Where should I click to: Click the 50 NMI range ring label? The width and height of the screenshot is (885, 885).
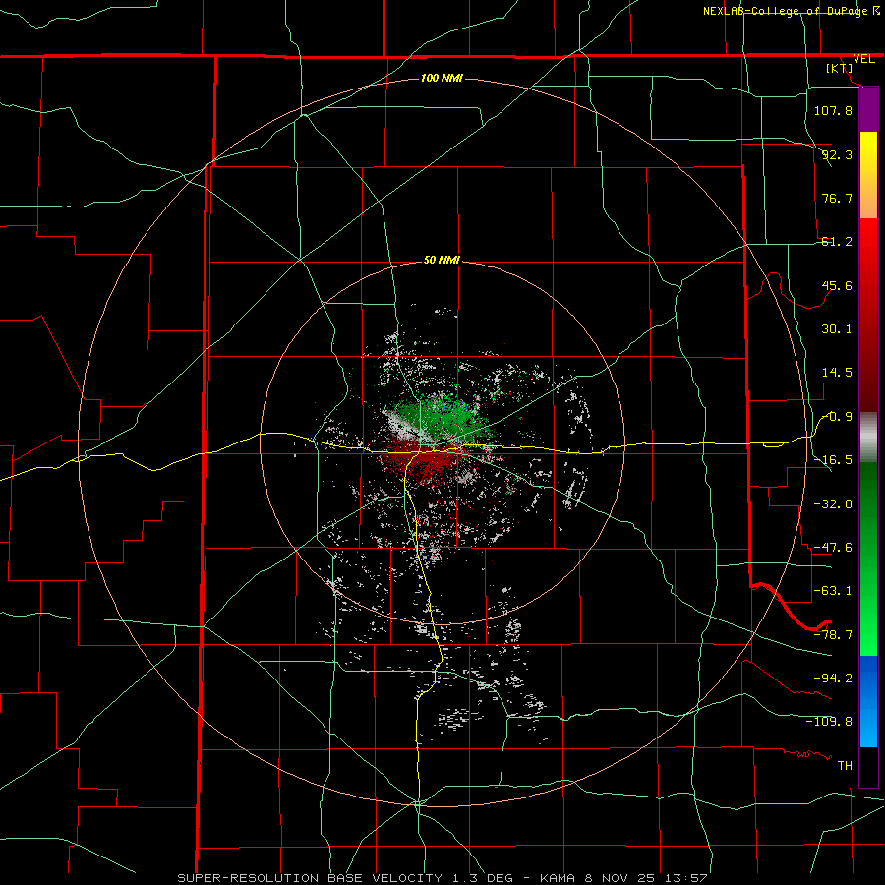[442, 261]
